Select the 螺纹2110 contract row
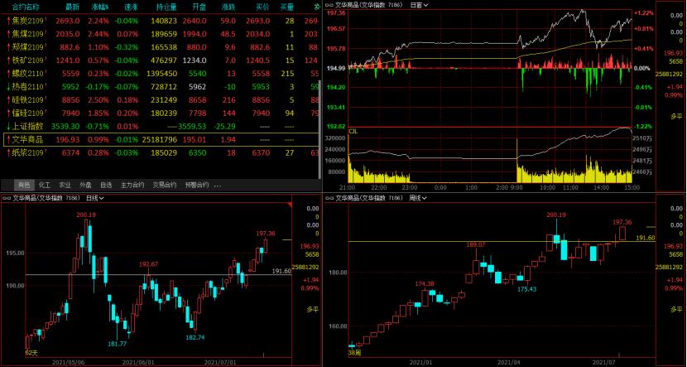 161,74
